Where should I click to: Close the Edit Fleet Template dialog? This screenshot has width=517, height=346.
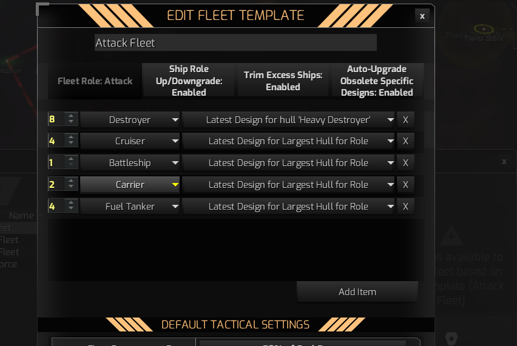coord(422,16)
